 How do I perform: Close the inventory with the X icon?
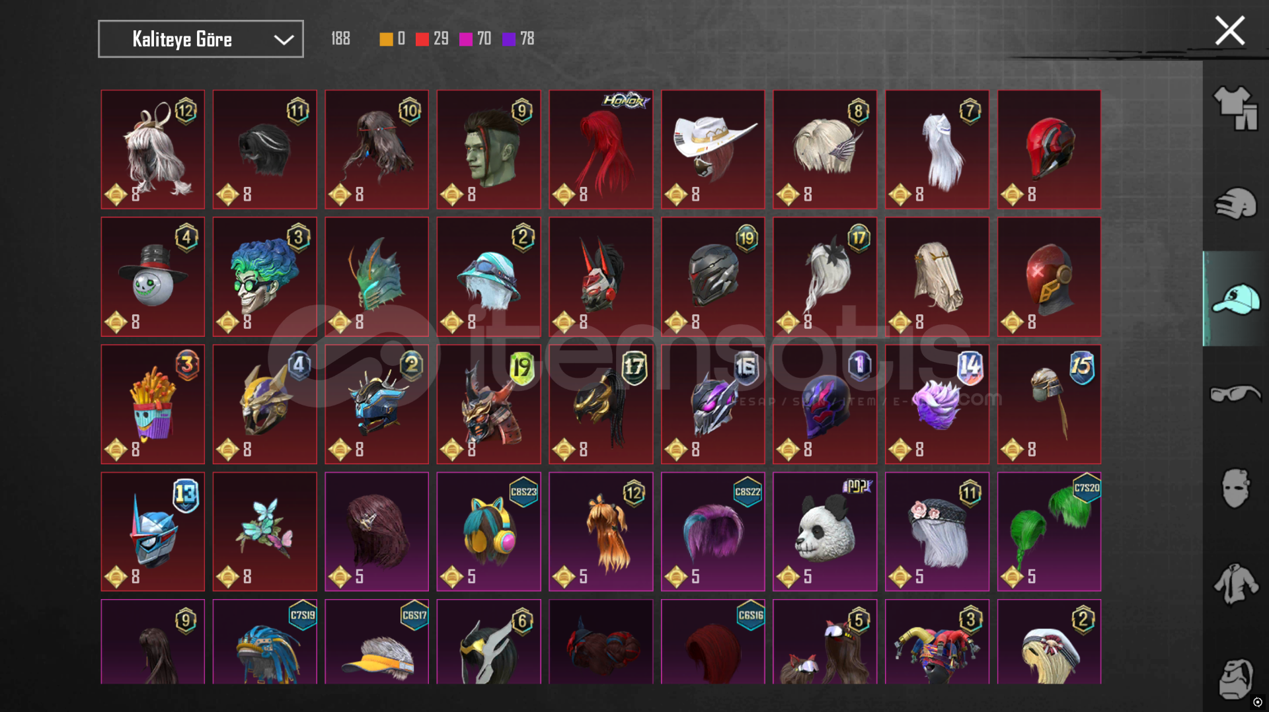(x=1229, y=30)
